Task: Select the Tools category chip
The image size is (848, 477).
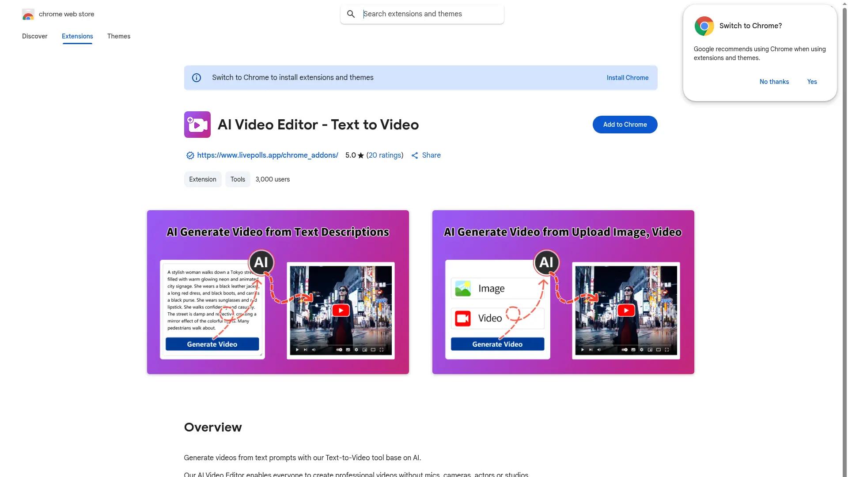Action: point(237,179)
